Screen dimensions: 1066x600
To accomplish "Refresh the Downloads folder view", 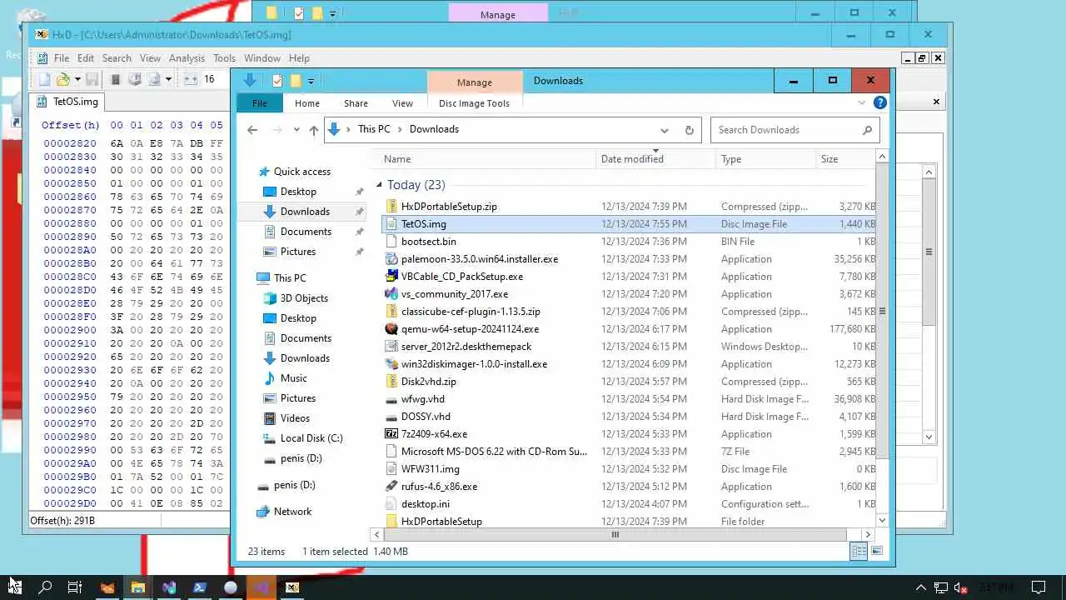I will [689, 130].
